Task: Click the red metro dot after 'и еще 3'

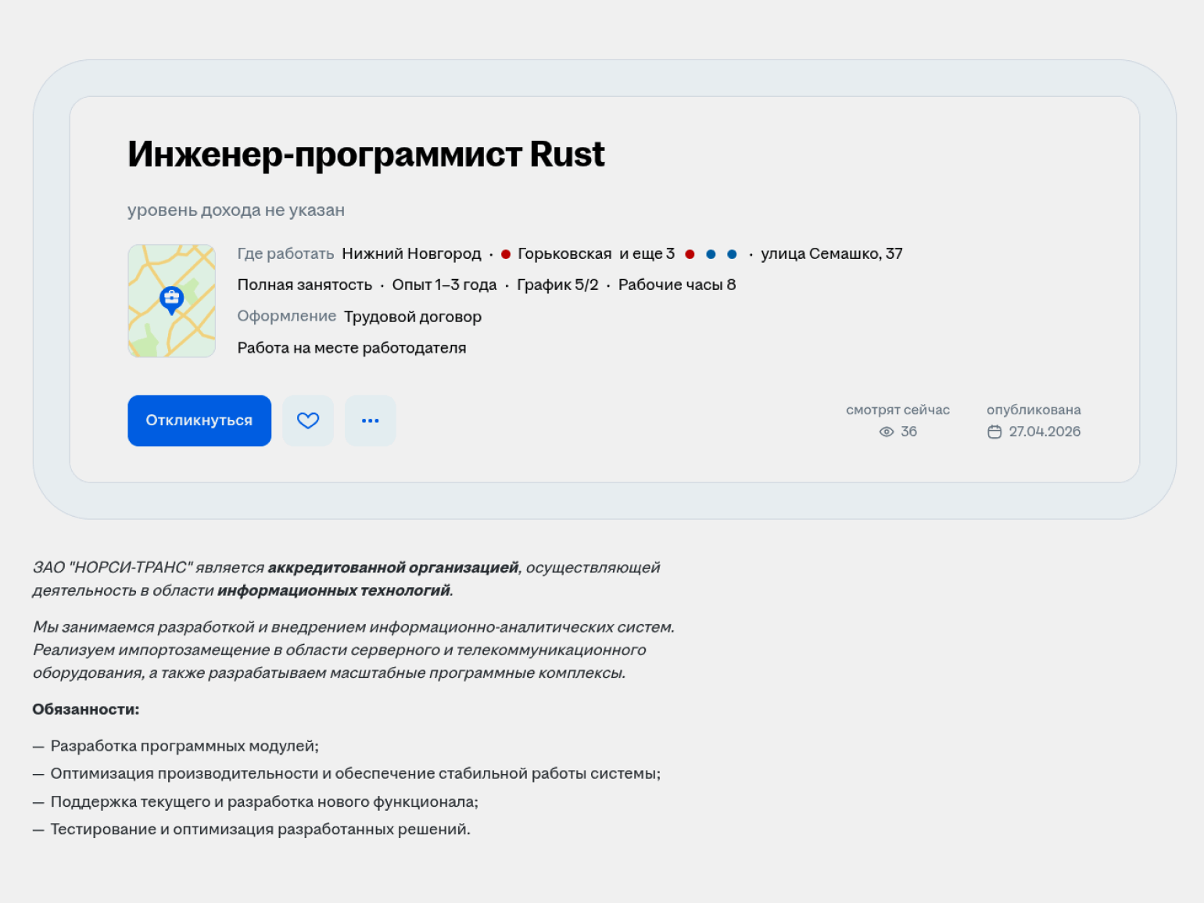Action: [690, 254]
